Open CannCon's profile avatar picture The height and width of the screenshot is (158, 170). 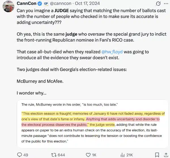click(8, 6)
